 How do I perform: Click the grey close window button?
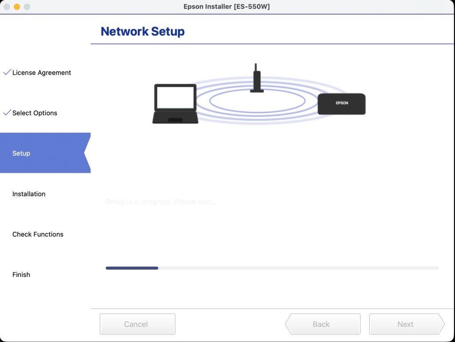pyautogui.click(x=7, y=7)
